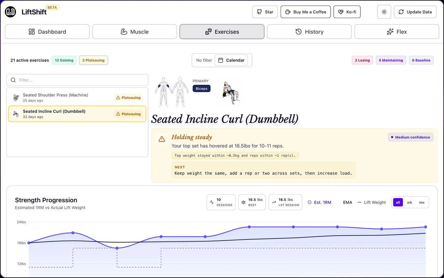Filter by the 12 Gaining badge
The width and height of the screenshot is (444, 278).
tap(64, 60)
